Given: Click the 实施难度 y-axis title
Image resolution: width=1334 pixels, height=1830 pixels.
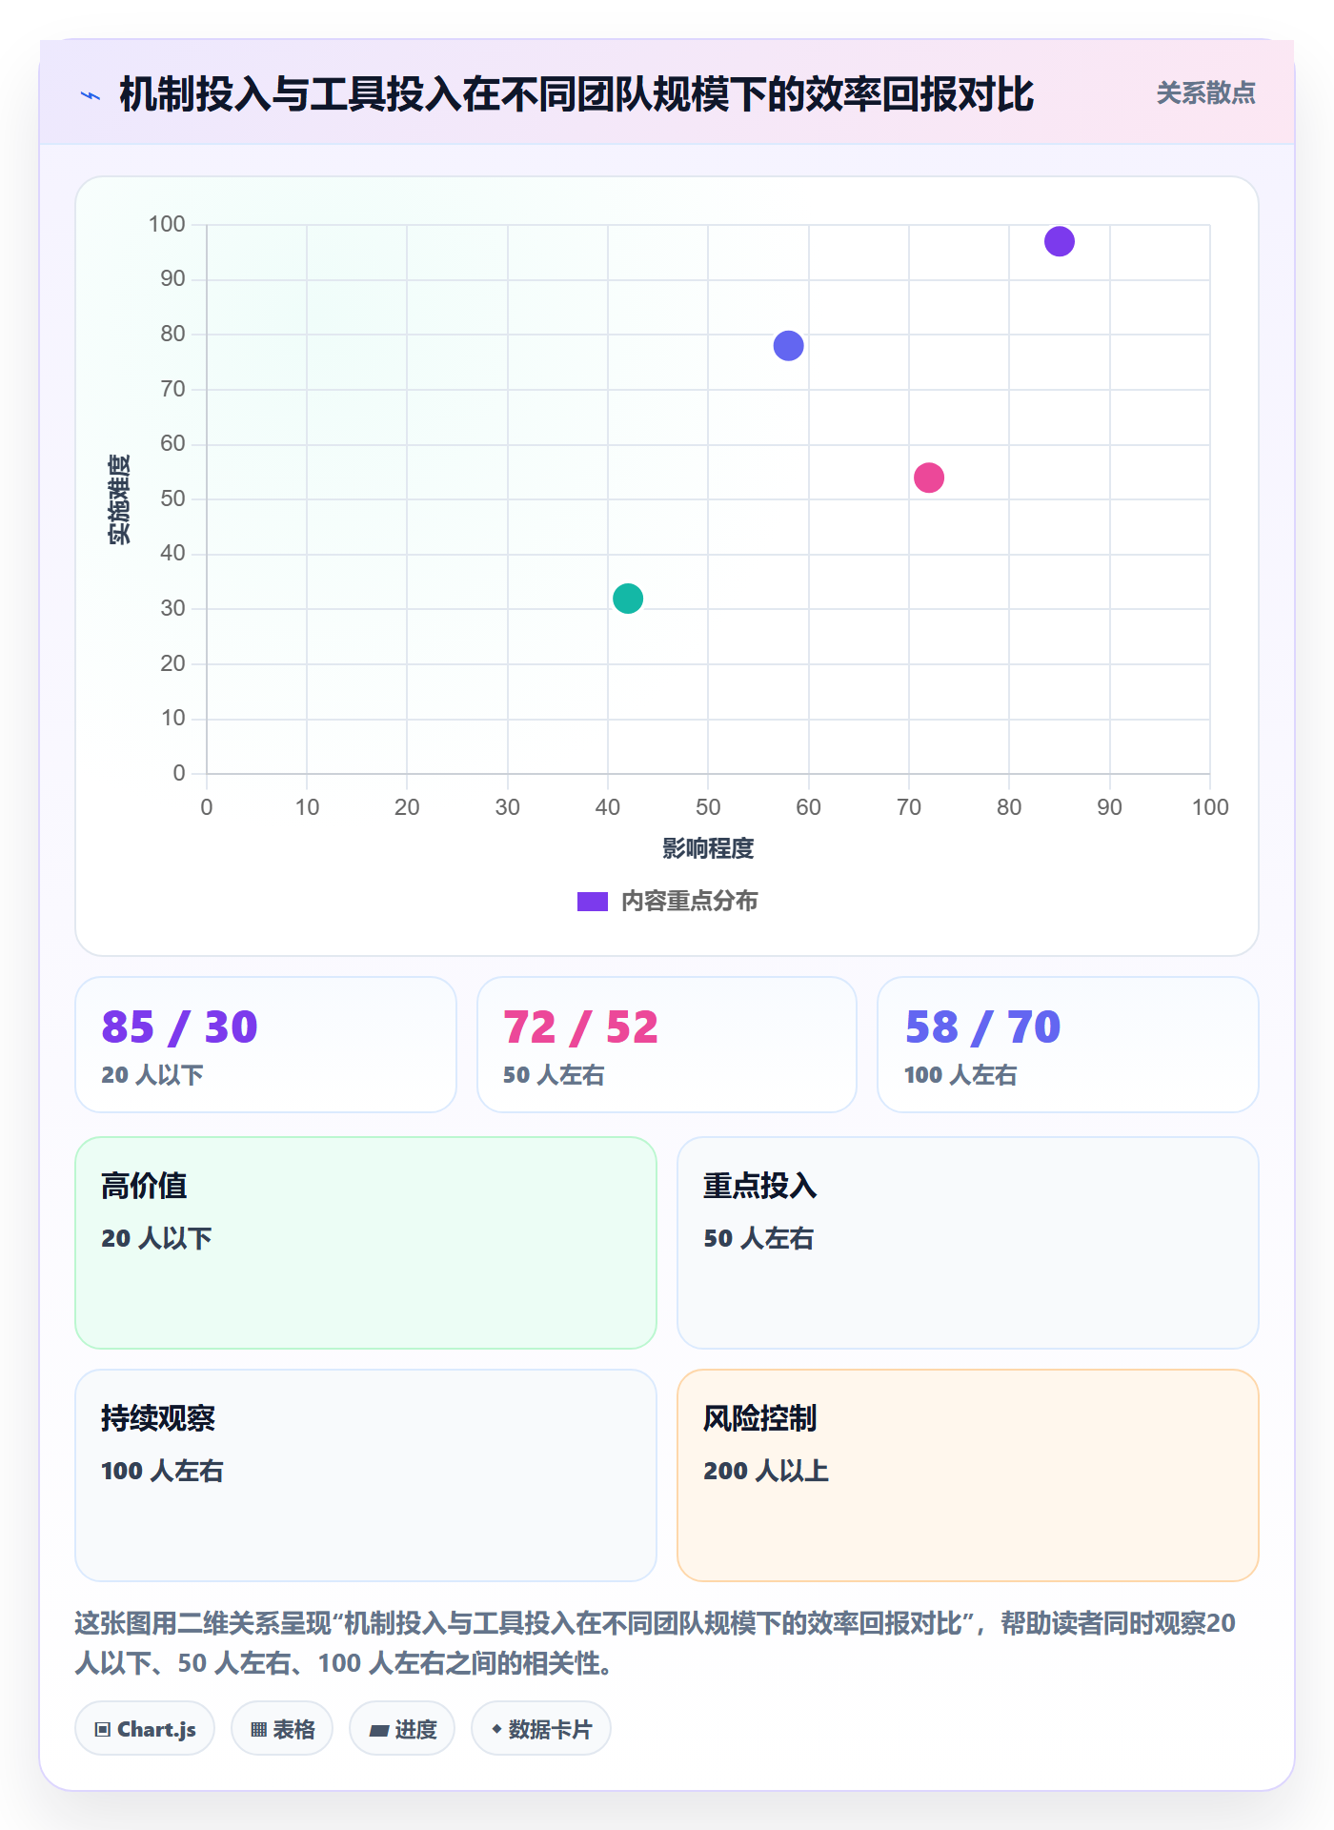Looking at the screenshot, I should (119, 498).
